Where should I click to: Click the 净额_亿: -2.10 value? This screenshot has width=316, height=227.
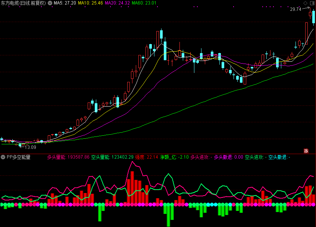point(174,157)
